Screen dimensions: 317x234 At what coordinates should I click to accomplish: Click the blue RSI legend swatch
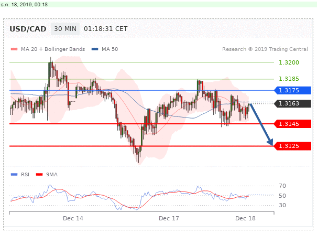(x=14, y=175)
